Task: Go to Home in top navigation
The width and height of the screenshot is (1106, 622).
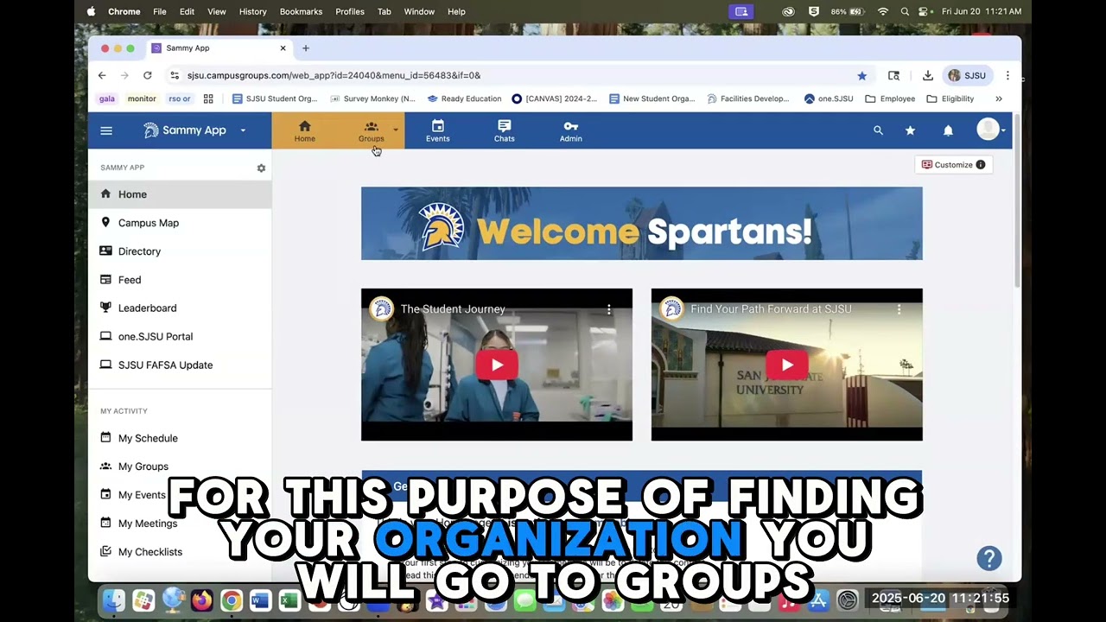Action: (304, 131)
